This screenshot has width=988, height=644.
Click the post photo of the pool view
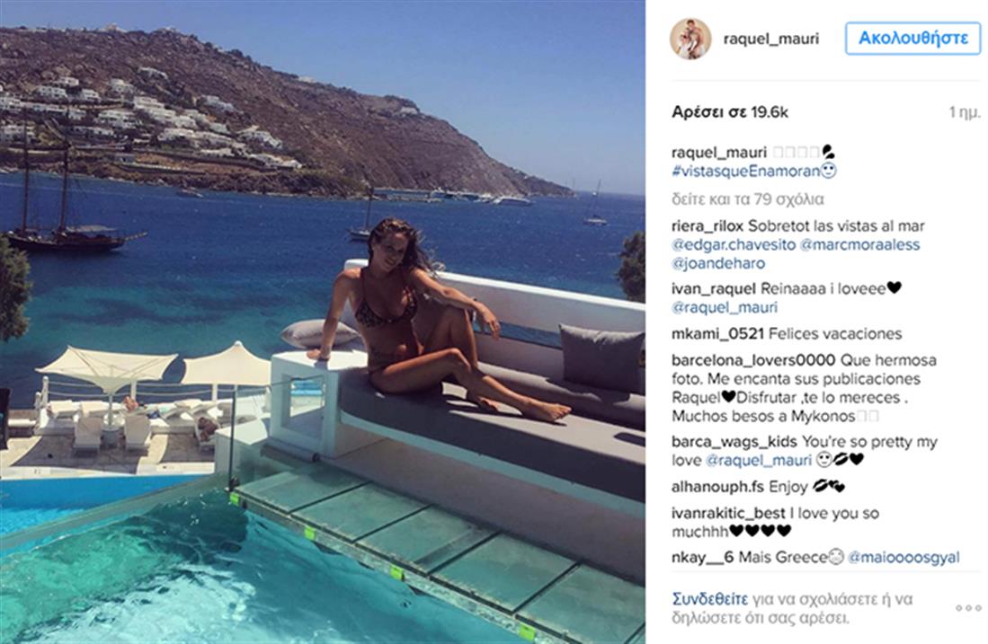coord(322,322)
